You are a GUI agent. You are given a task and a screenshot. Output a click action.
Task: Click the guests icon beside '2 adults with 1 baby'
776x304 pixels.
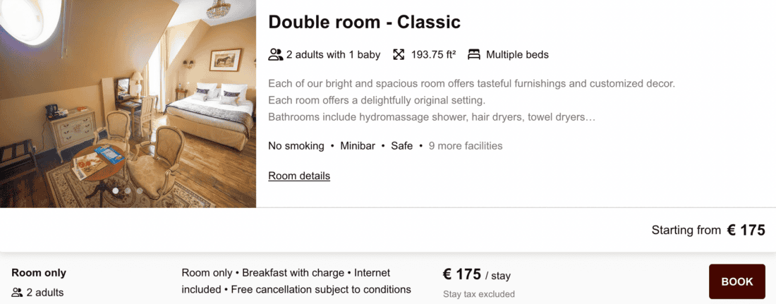point(275,54)
